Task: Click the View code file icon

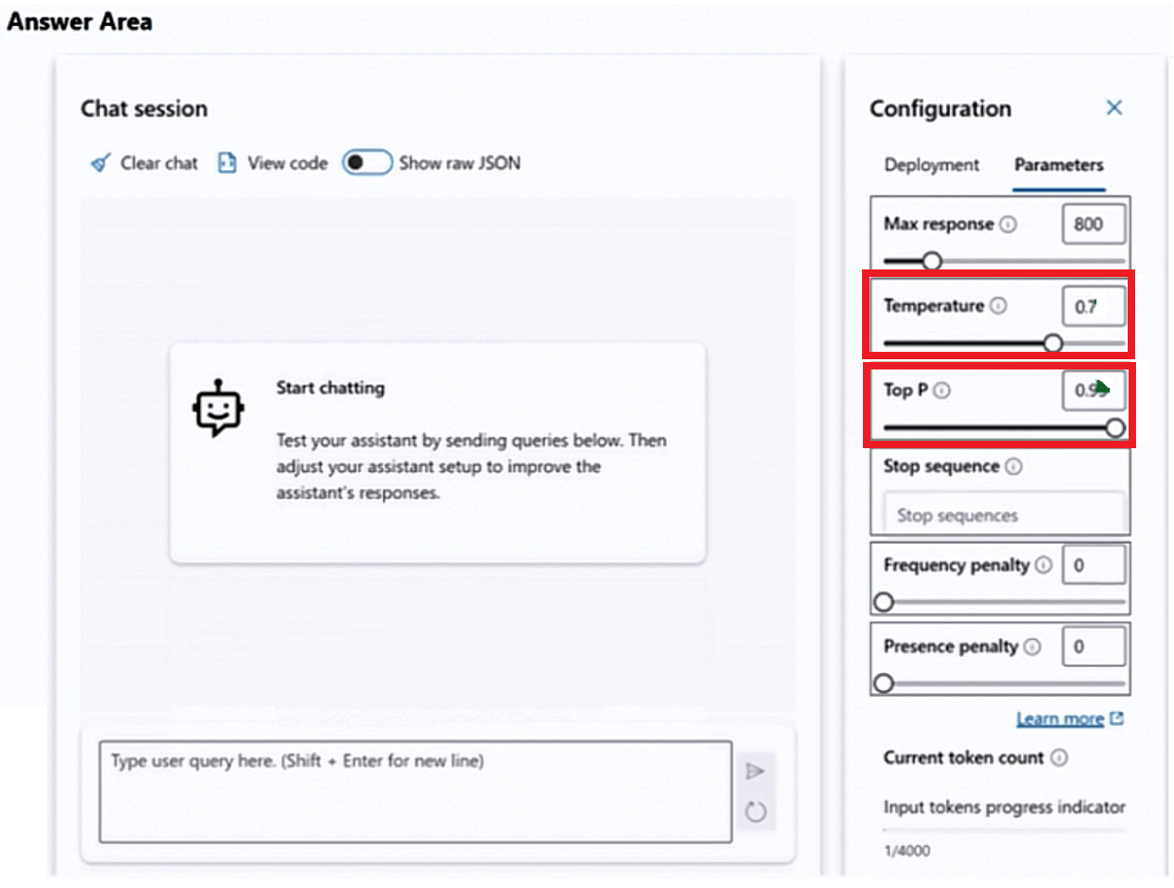Action: 227,164
